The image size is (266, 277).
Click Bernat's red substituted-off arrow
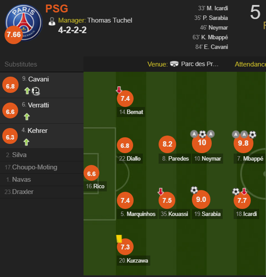click(119, 89)
